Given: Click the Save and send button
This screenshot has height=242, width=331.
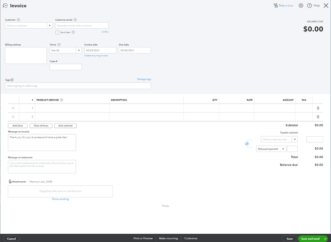Looking at the screenshot, I should tap(310, 239).
